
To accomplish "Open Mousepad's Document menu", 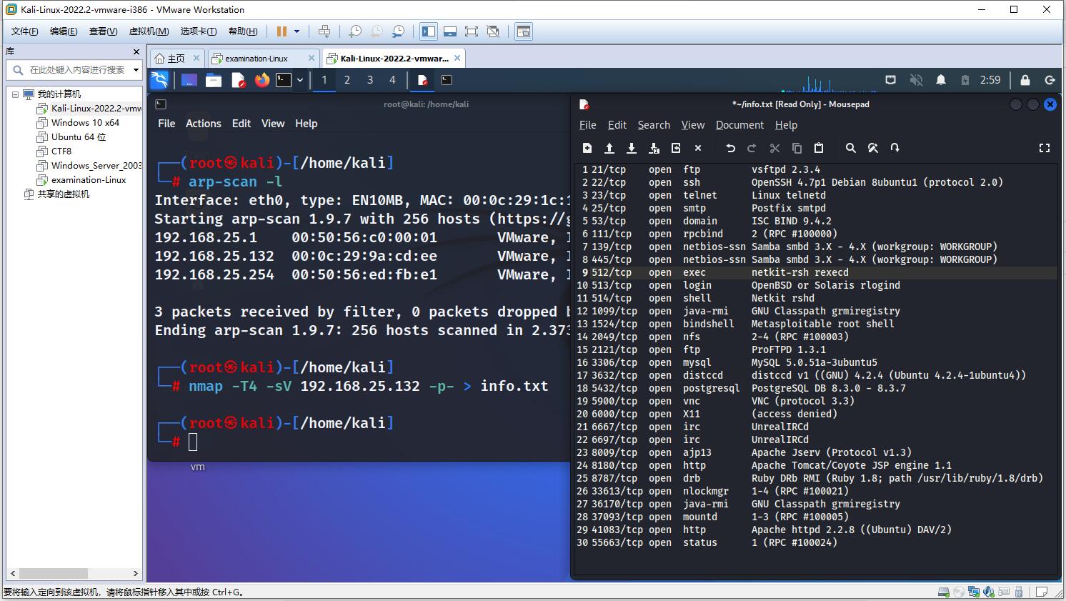I will [x=739, y=125].
